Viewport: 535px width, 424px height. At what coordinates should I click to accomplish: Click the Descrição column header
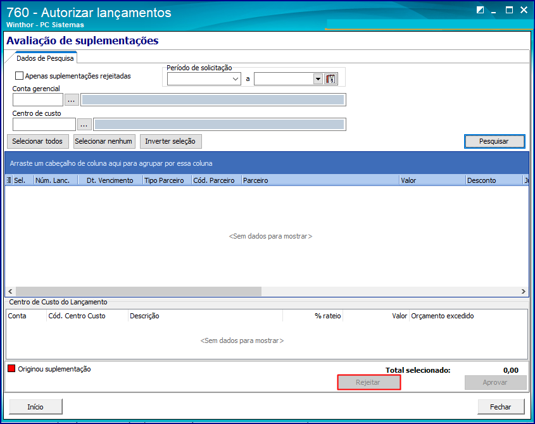click(205, 316)
